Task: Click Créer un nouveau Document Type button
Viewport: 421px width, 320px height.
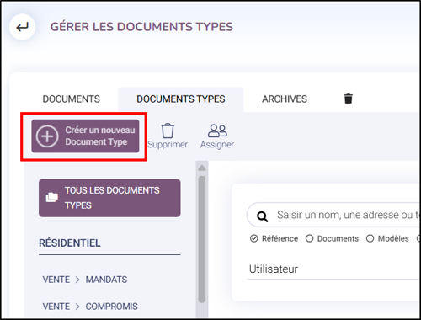Action: (x=85, y=136)
